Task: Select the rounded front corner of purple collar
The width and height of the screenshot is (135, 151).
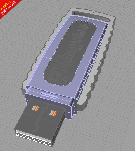Action: [72, 104]
